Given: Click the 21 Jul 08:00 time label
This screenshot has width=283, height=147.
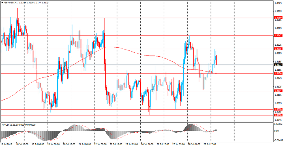Looking at the screenshot, I should point(85,144).
